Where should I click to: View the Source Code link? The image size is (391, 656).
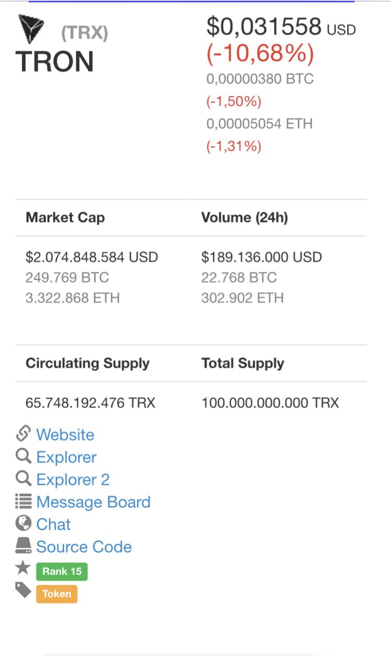pyautogui.click(x=84, y=547)
